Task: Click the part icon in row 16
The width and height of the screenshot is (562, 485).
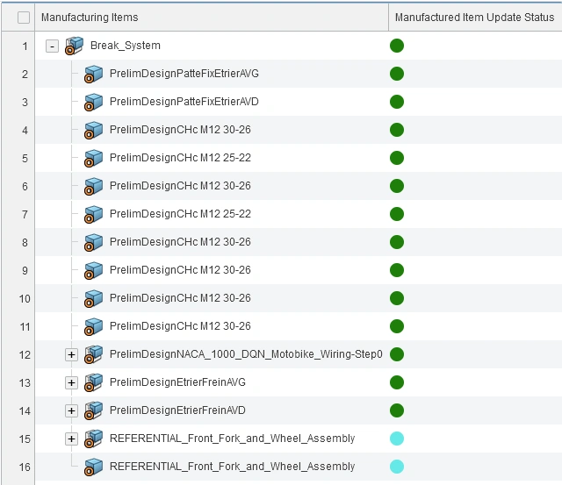Action: [93, 467]
